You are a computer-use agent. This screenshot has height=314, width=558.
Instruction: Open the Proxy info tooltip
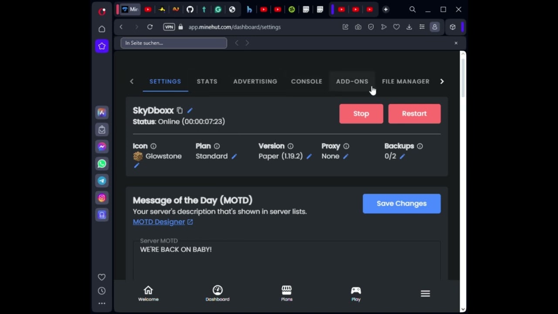point(346,146)
